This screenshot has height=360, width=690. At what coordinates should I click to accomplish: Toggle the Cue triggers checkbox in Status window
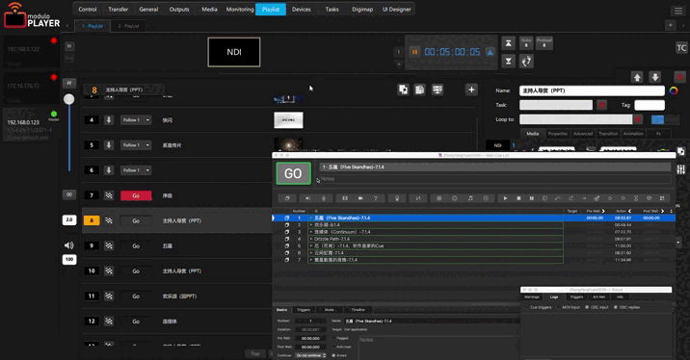coord(527,307)
